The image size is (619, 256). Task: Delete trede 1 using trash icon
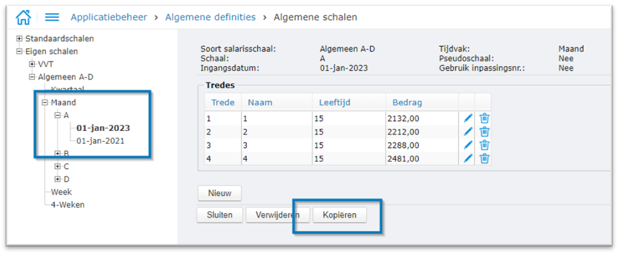(484, 118)
